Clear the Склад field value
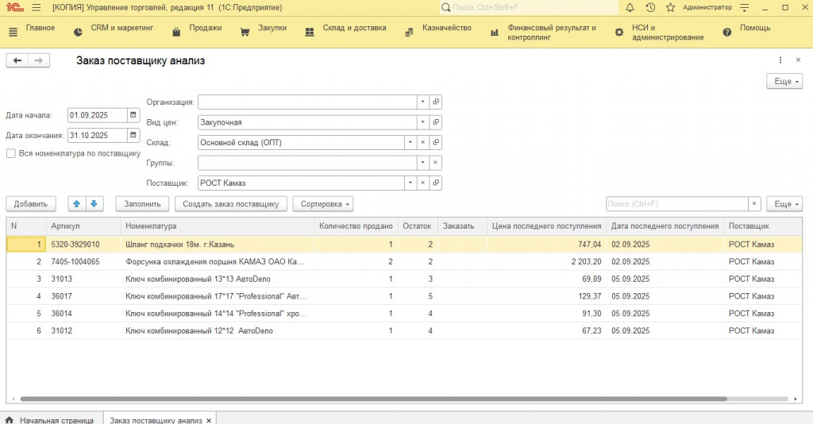This screenshot has width=813, height=424. point(423,143)
